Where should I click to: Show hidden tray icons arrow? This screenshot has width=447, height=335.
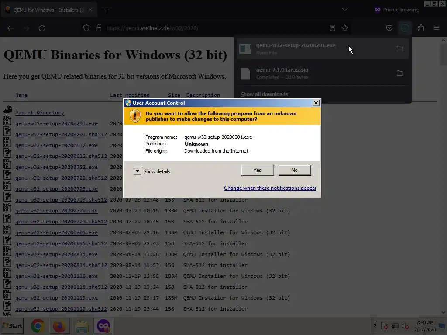375,325
